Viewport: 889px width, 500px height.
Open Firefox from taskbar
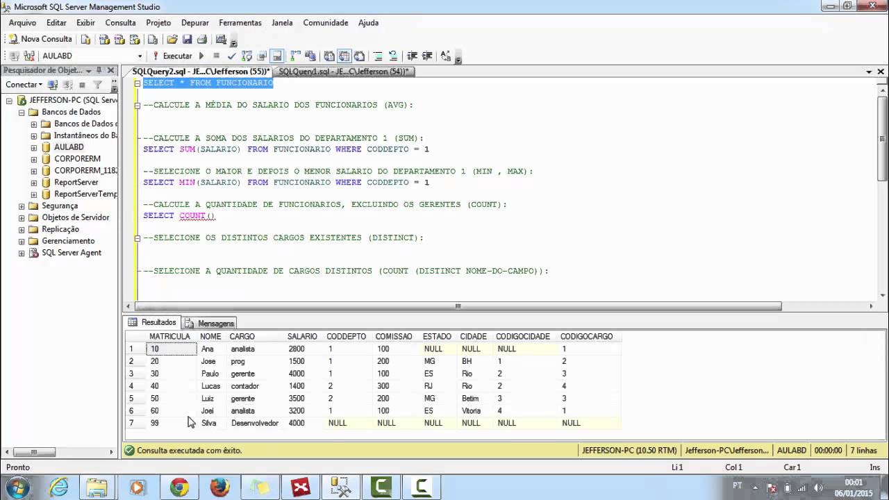(x=219, y=487)
